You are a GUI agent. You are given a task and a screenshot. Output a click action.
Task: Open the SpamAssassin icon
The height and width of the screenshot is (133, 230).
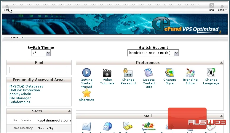pos(148,127)
